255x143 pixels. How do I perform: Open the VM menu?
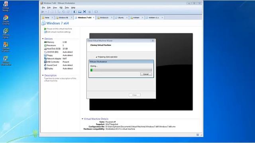[61, 8]
